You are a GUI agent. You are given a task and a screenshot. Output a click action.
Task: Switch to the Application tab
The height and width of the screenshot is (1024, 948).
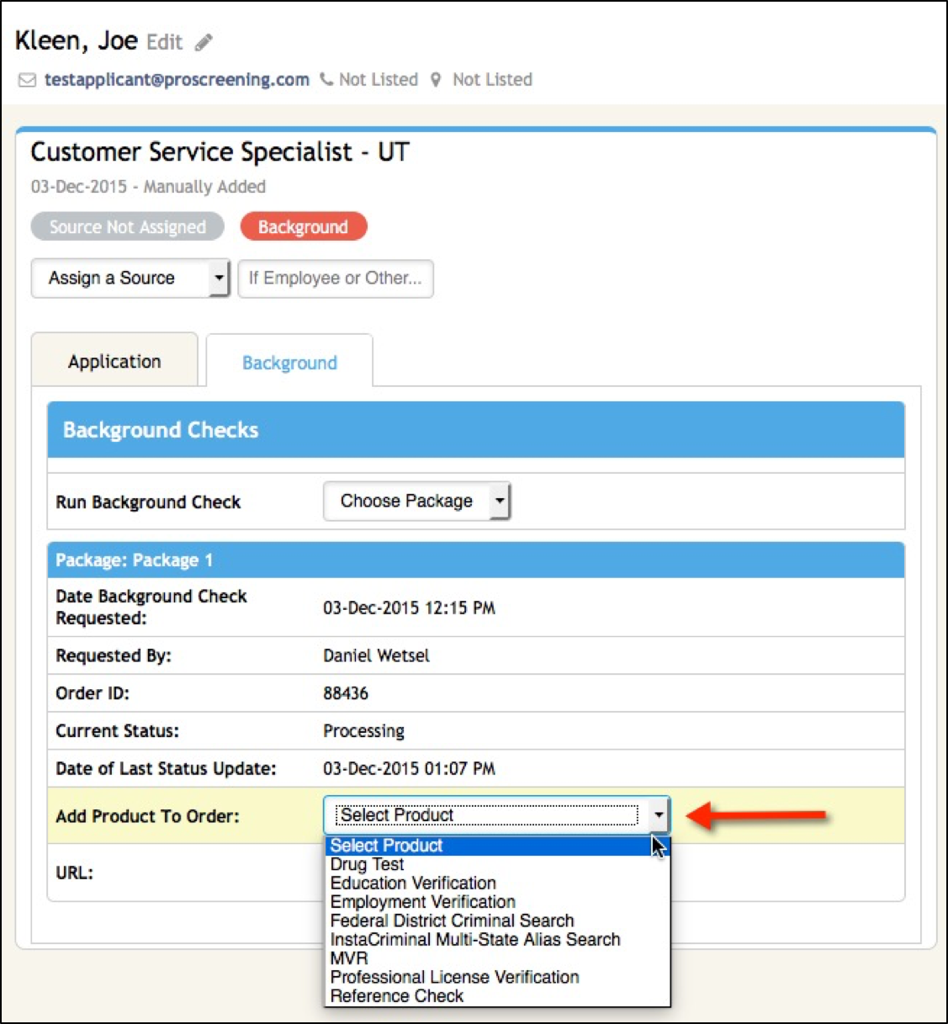(114, 362)
